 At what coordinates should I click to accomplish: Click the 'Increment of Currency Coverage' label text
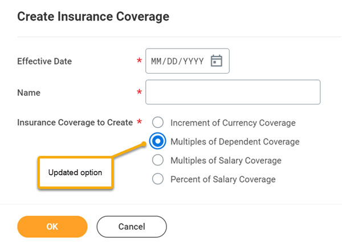pos(233,123)
